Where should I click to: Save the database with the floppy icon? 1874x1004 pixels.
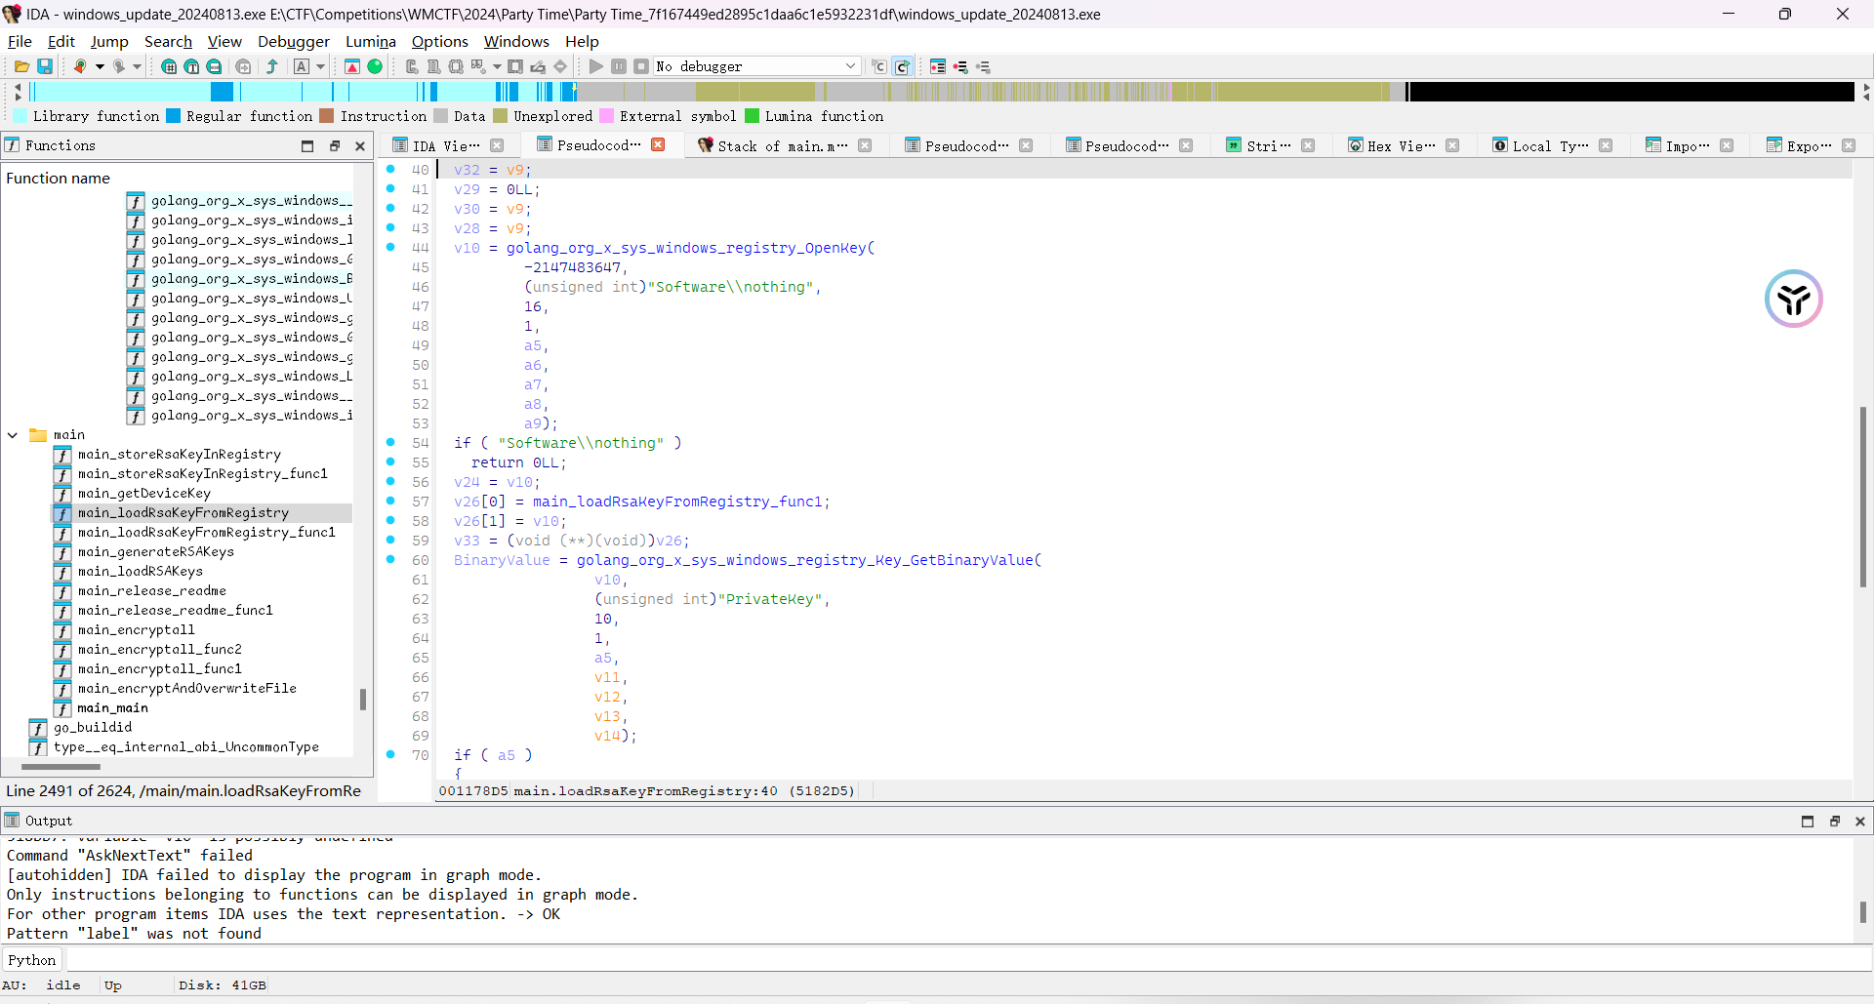tap(45, 66)
